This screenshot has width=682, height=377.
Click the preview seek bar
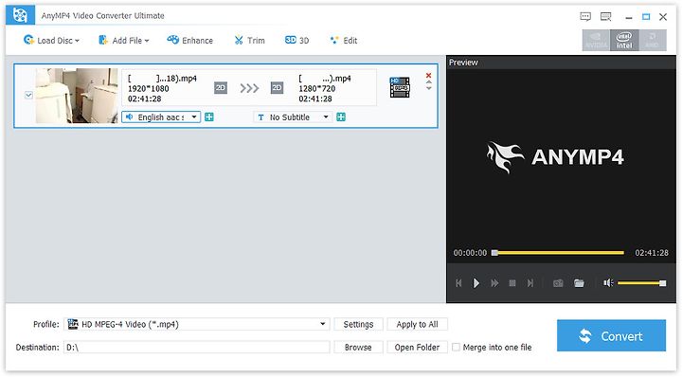pos(558,253)
